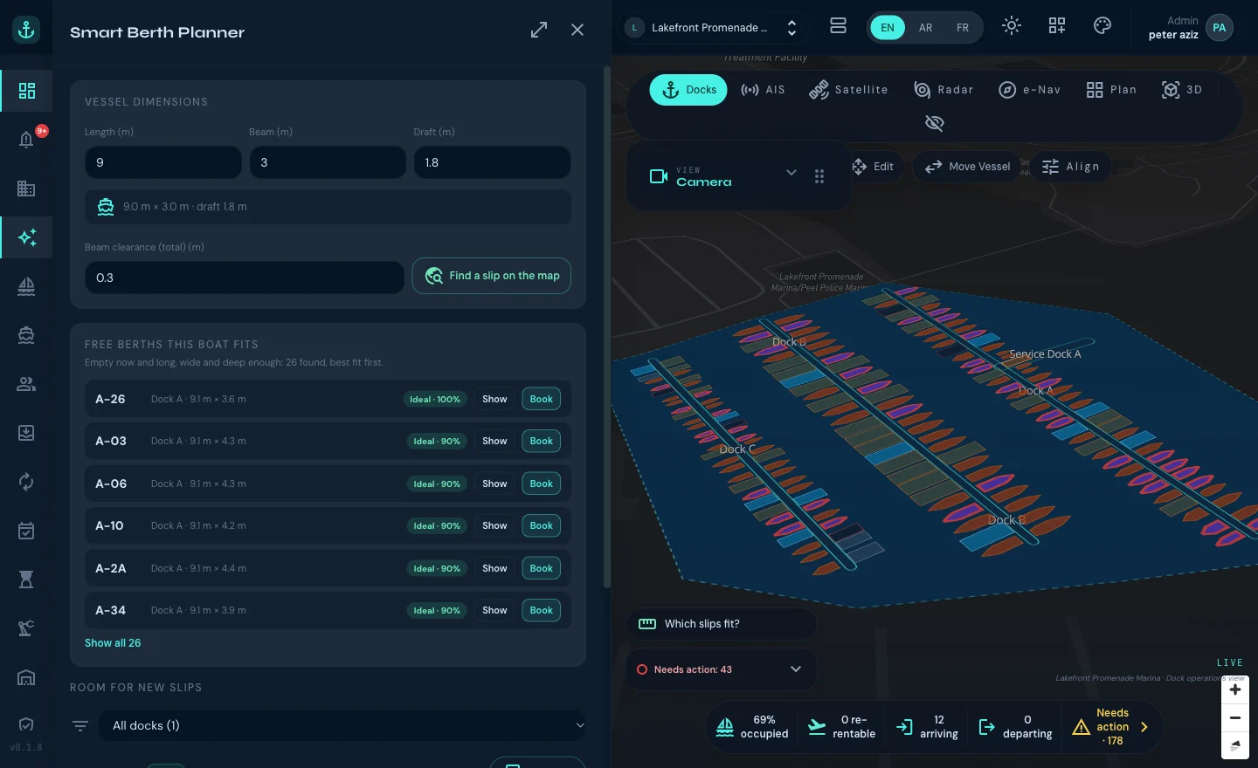Open the warehouse icon in sidebar
This screenshot has height=768, width=1258.
(27, 677)
